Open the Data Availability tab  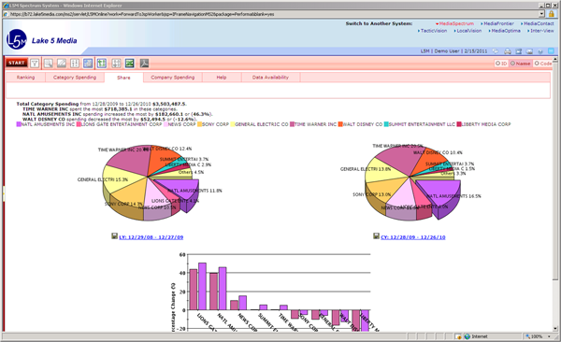[270, 78]
